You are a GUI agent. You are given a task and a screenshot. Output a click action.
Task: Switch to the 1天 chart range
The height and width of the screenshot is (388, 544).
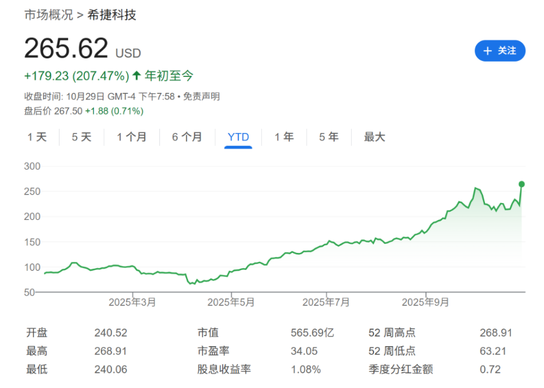37,137
